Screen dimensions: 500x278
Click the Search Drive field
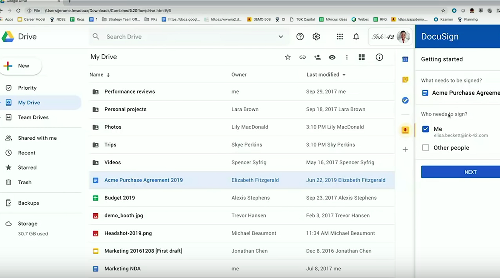click(189, 37)
